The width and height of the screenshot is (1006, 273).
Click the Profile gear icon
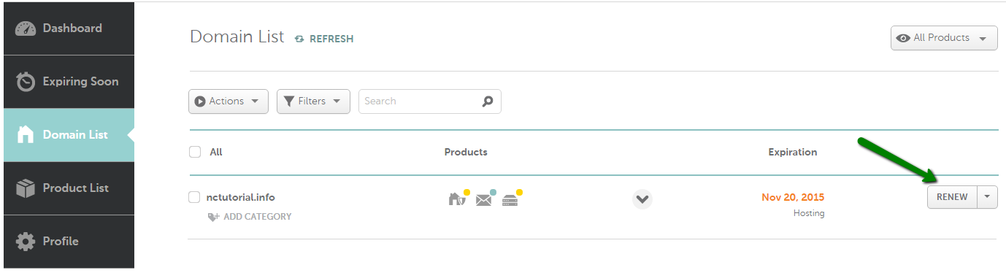click(x=26, y=242)
